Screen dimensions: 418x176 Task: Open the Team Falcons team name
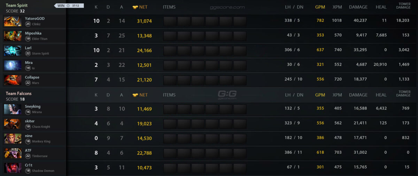(x=18, y=94)
